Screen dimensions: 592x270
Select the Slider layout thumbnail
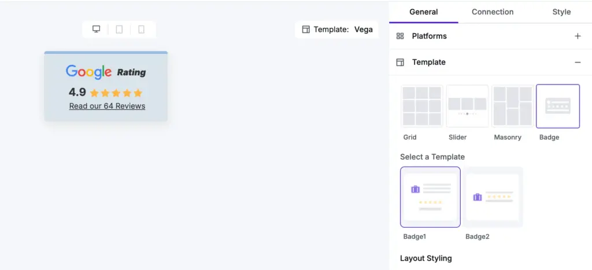467,106
